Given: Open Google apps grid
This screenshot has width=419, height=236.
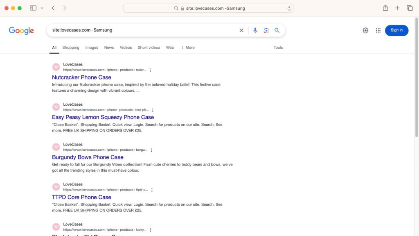Looking at the screenshot, I should (378, 30).
